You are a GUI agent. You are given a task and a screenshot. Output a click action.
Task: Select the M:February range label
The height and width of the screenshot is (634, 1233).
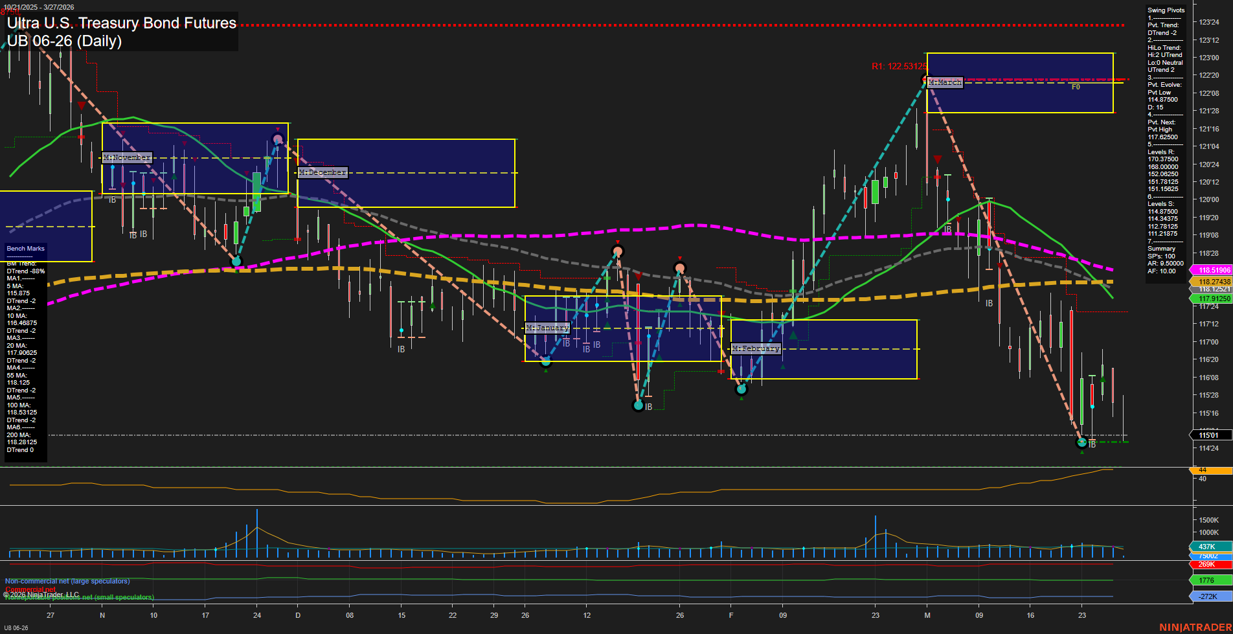click(x=755, y=348)
